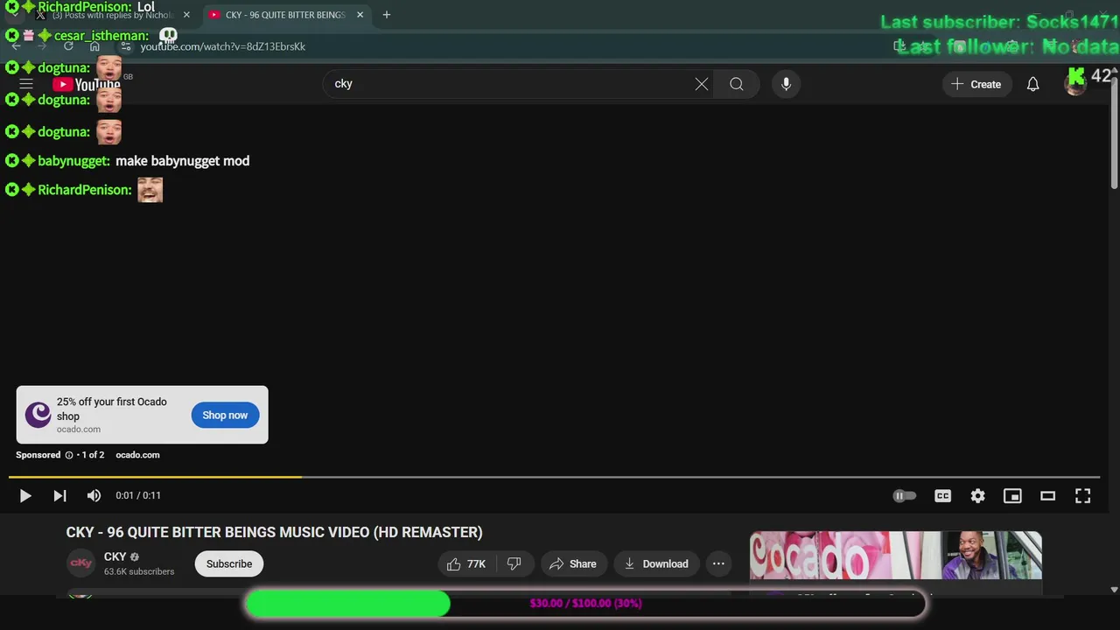Open the account avatar menu

[1075, 84]
